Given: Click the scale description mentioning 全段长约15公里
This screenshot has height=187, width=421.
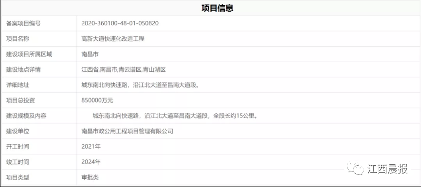Looking at the screenshot, I should coord(175,116).
